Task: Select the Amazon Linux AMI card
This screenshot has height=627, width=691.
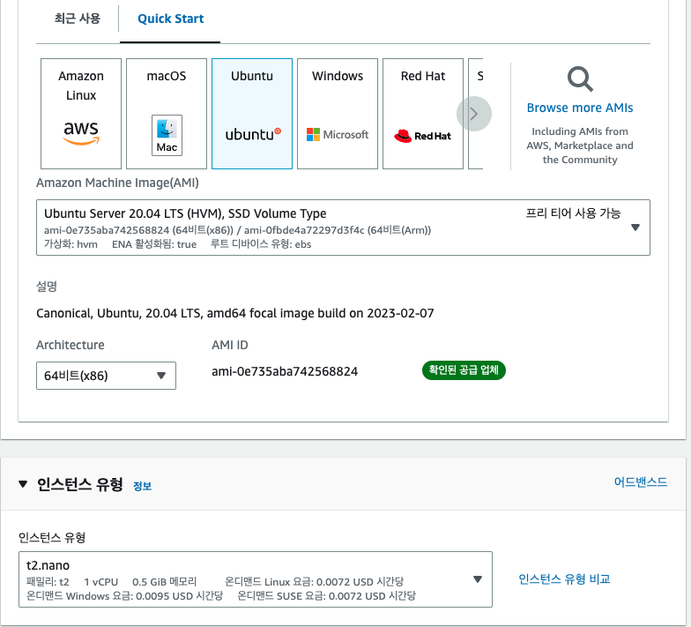Action: click(81, 114)
